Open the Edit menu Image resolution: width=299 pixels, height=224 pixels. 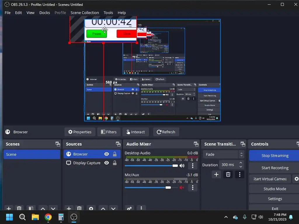point(18,13)
